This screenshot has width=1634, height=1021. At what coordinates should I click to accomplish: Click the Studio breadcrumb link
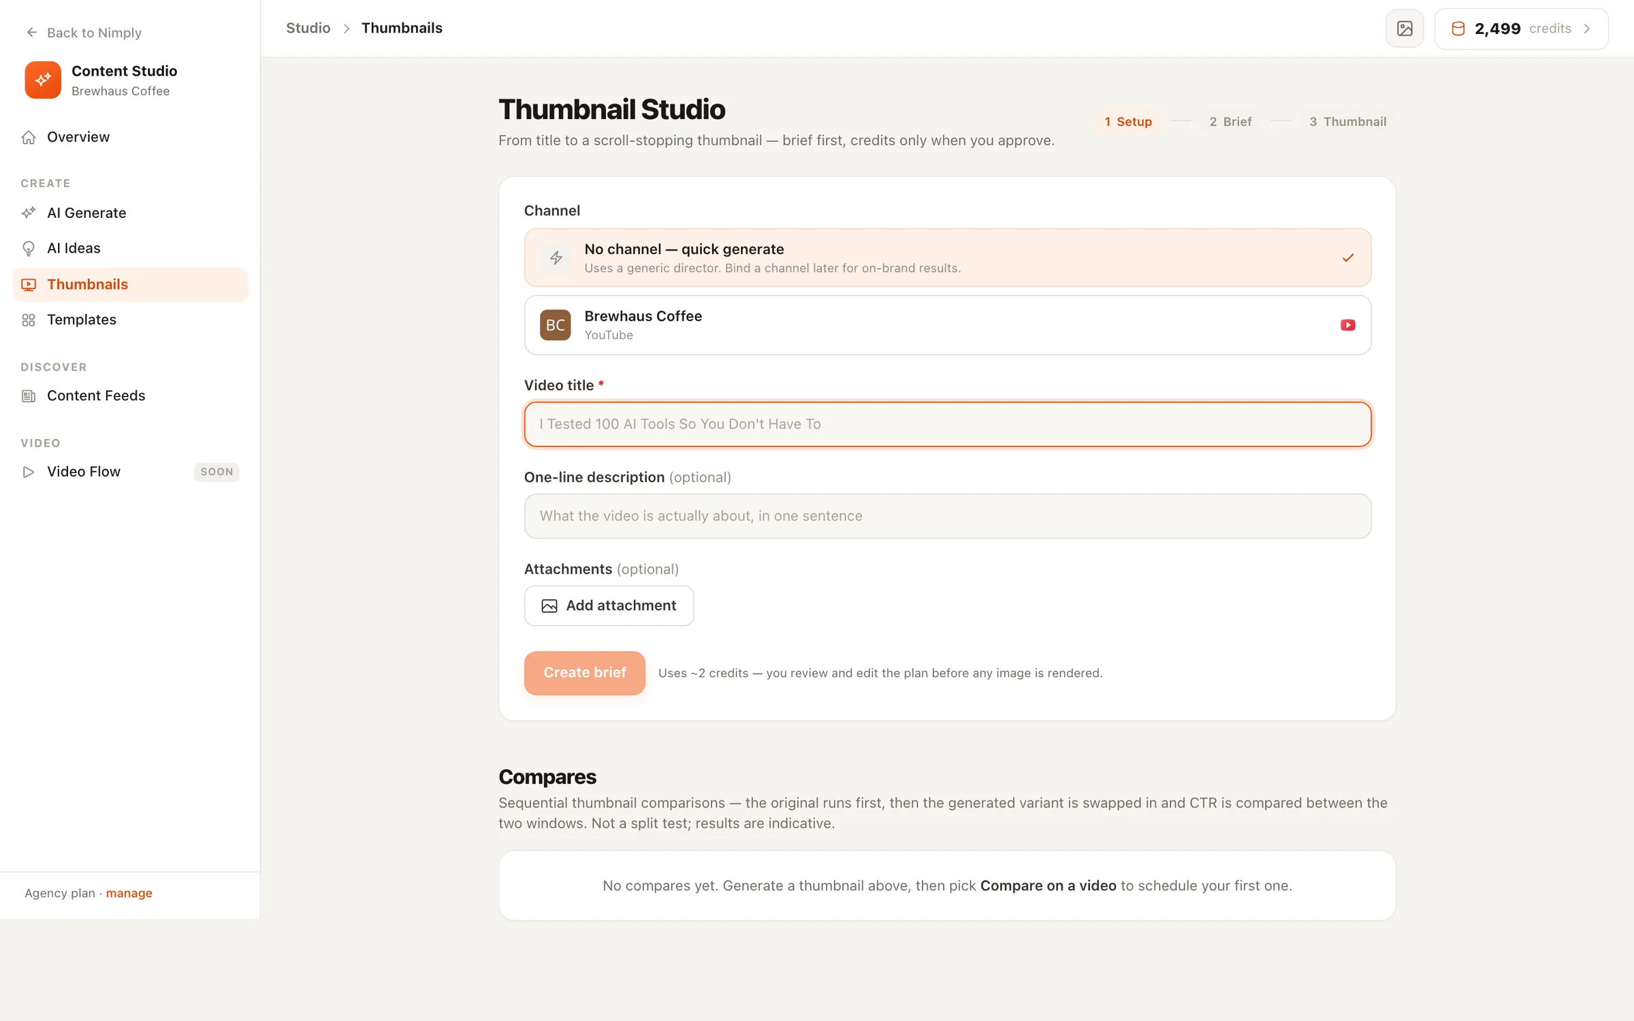point(308,28)
